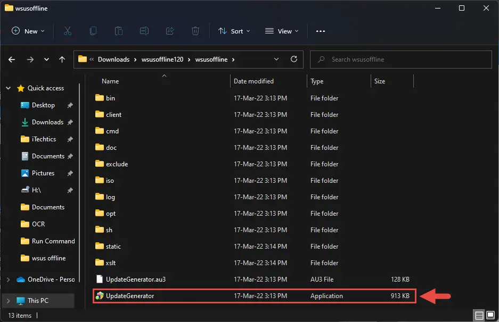The image size is (499, 322).
Task: Select the UpdateGenerator application
Action: pos(253,296)
